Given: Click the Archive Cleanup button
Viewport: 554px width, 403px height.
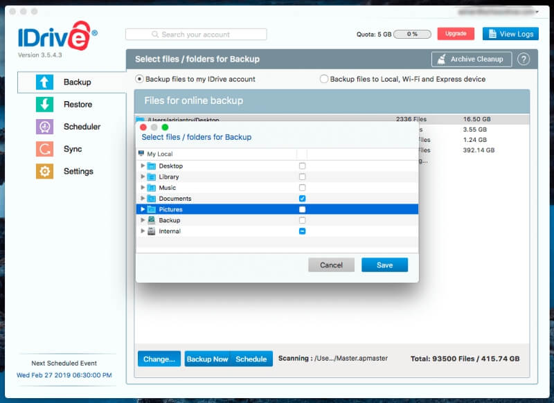Looking at the screenshot, I should (x=472, y=59).
